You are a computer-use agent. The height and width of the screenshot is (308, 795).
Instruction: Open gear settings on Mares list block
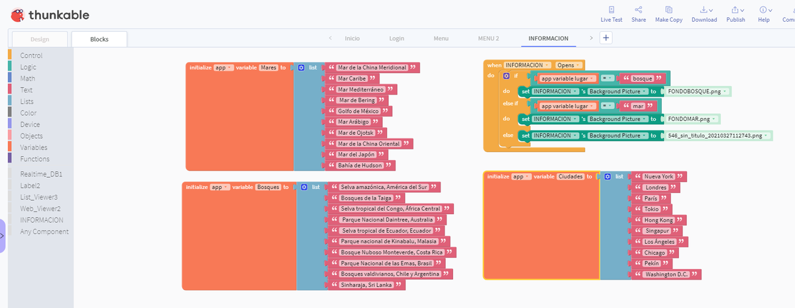point(301,67)
